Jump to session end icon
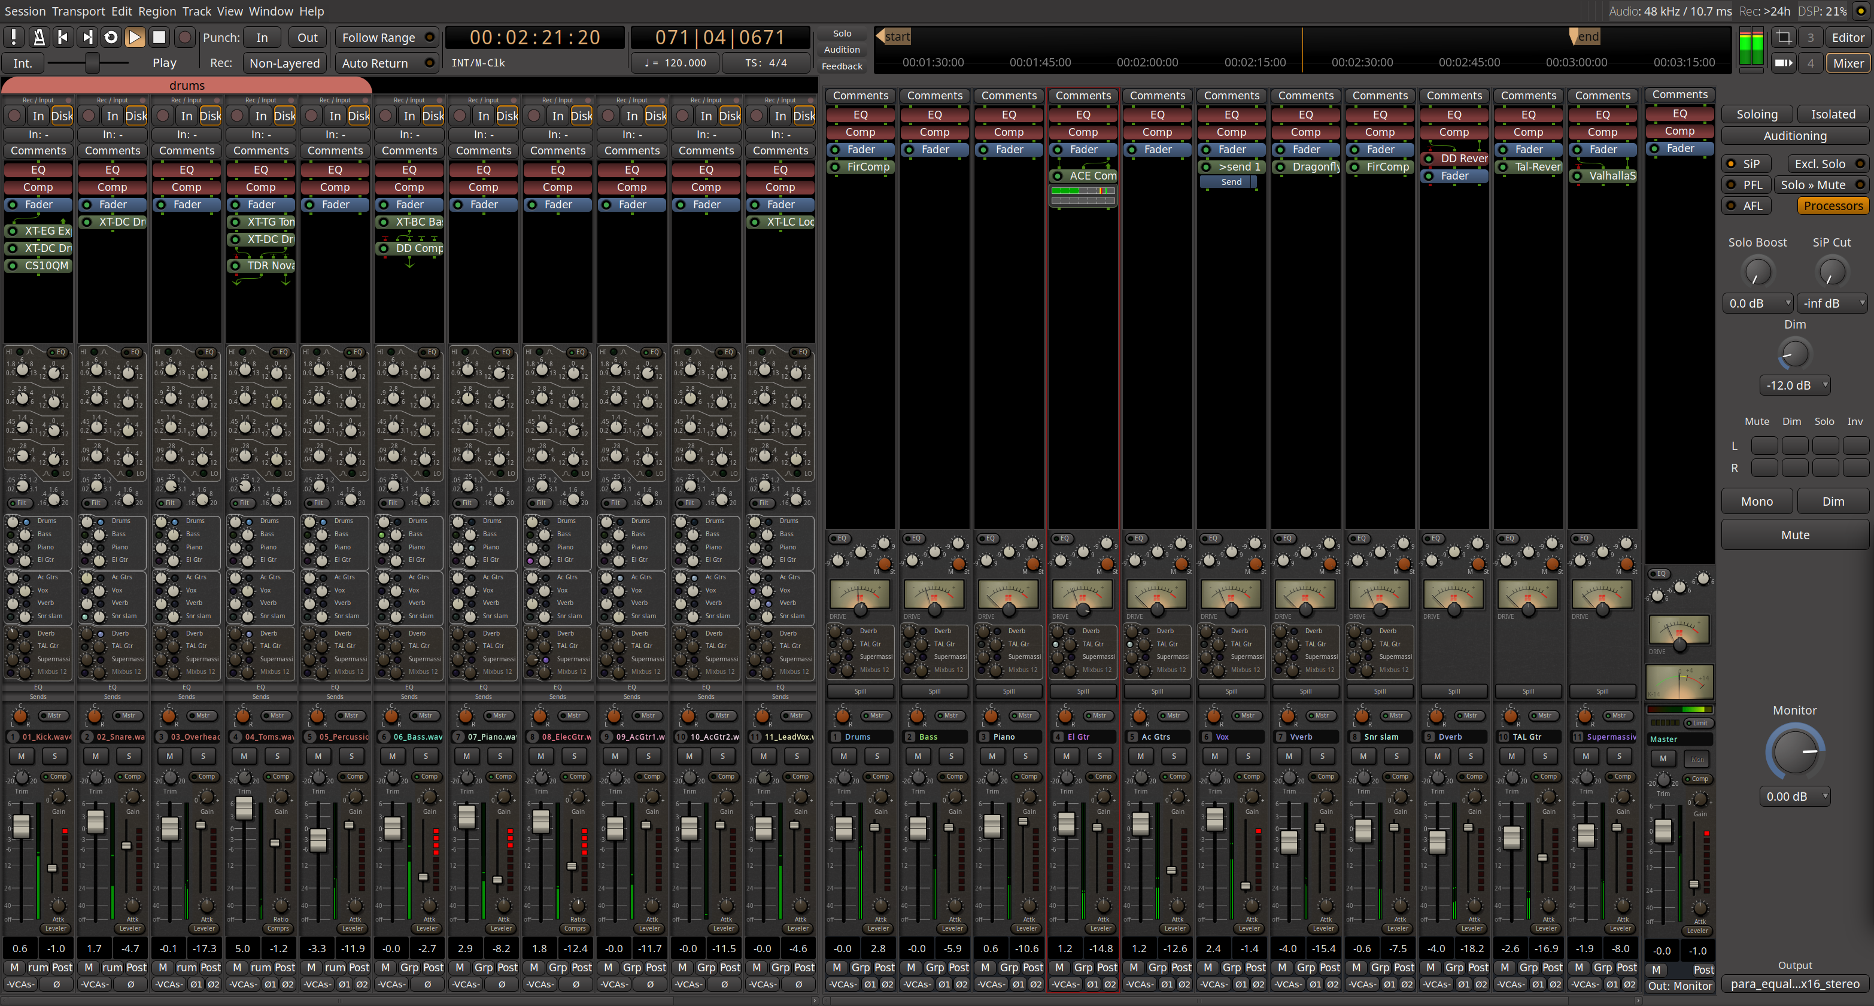Viewport: 1874px width, 1006px height. [x=87, y=37]
